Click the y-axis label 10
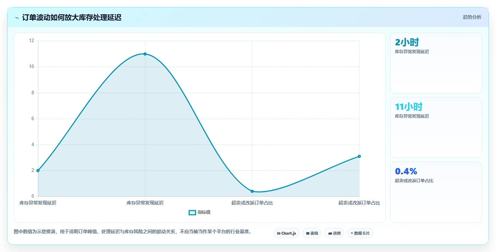496x252 pixels. (32, 67)
